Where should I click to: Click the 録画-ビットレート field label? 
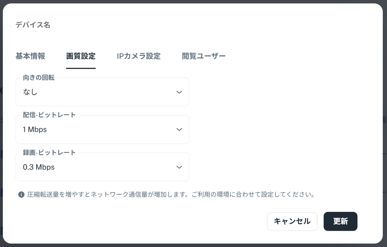(x=50, y=152)
